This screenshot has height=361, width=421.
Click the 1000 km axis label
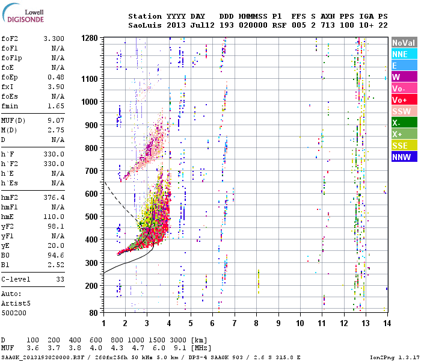(x=90, y=102)
